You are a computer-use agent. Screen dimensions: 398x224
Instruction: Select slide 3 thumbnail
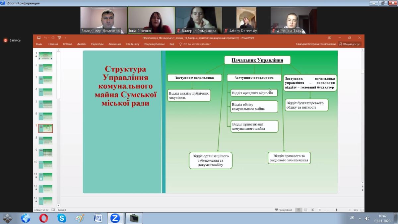45,80
